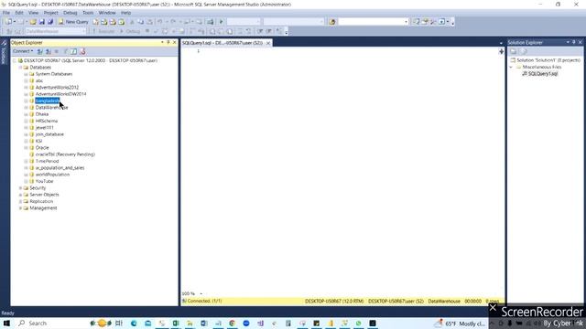Screen dimensions: 586x329
Task: Expand the AdventureWorksDW2014 database node
Action: click(27, 94)
